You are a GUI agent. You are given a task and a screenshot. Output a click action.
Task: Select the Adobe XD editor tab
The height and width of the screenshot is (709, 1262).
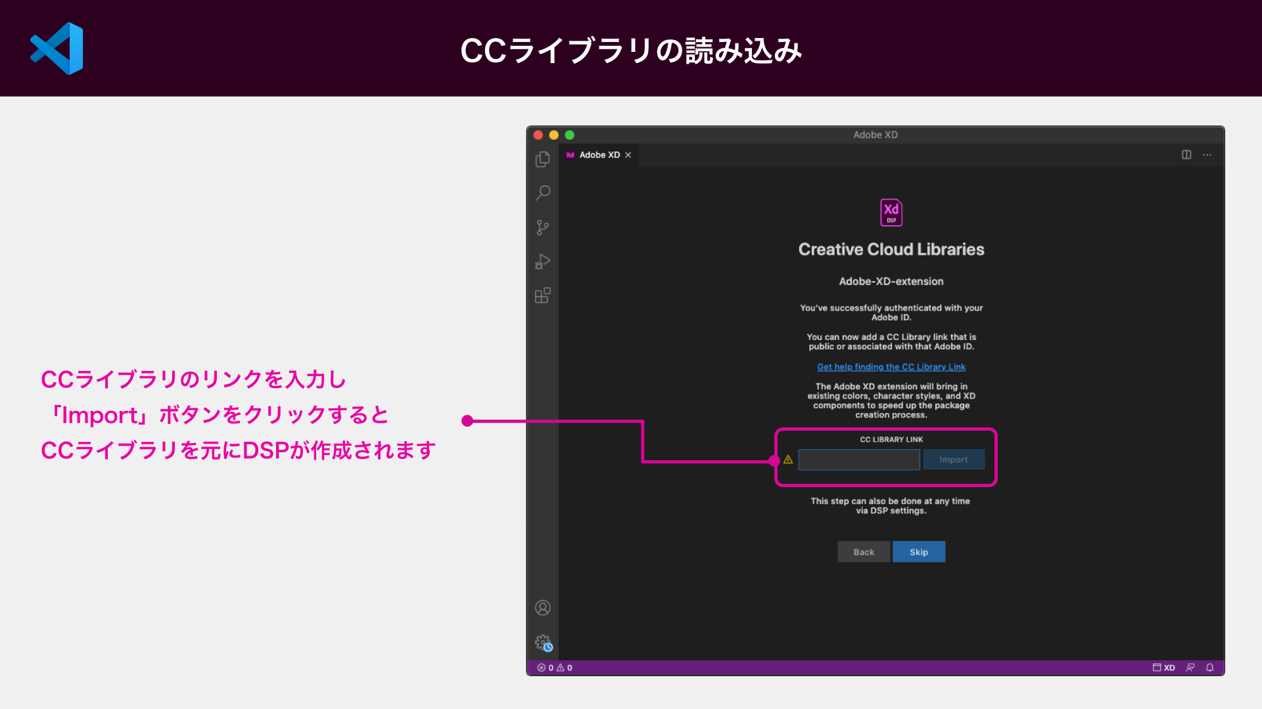point(599,155)
